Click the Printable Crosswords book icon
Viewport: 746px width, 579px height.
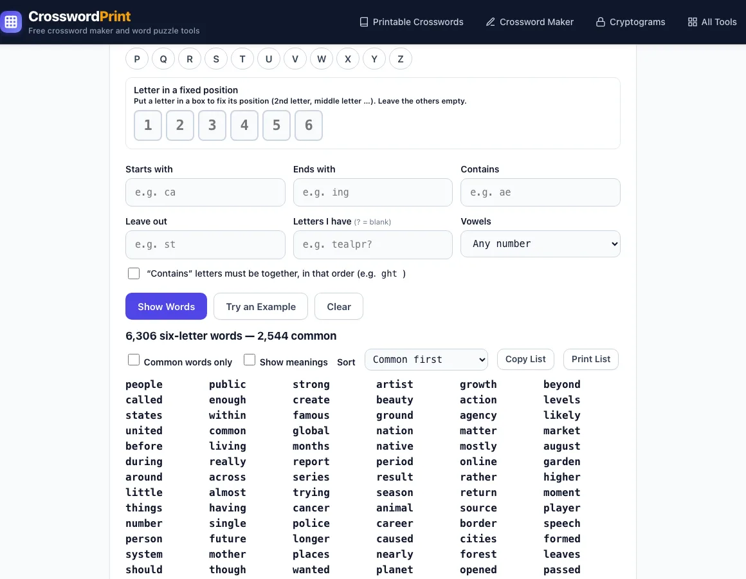364,22
